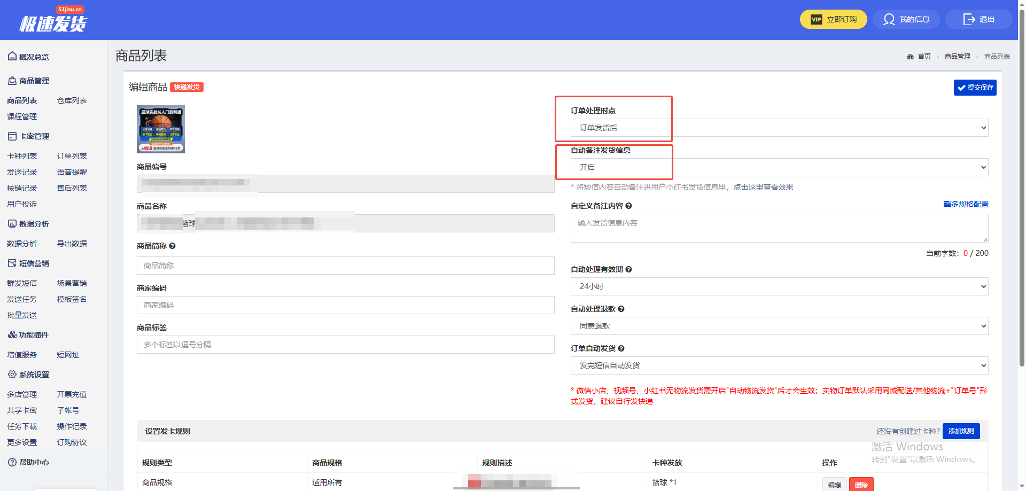Select 导出数据 from sidebar menu
This screenshot has width=1026, height=491.
(72, 244)
